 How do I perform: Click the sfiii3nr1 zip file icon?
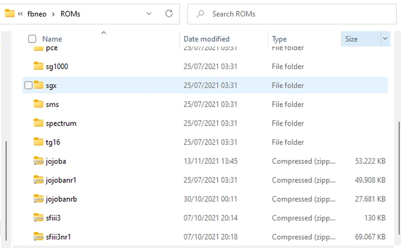38,236
